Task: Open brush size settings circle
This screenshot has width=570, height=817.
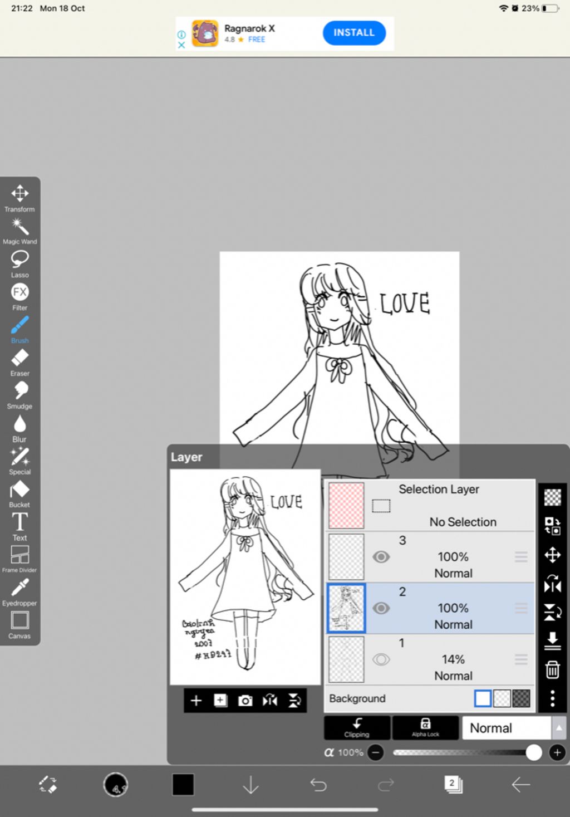Action: tap(116, 785)
